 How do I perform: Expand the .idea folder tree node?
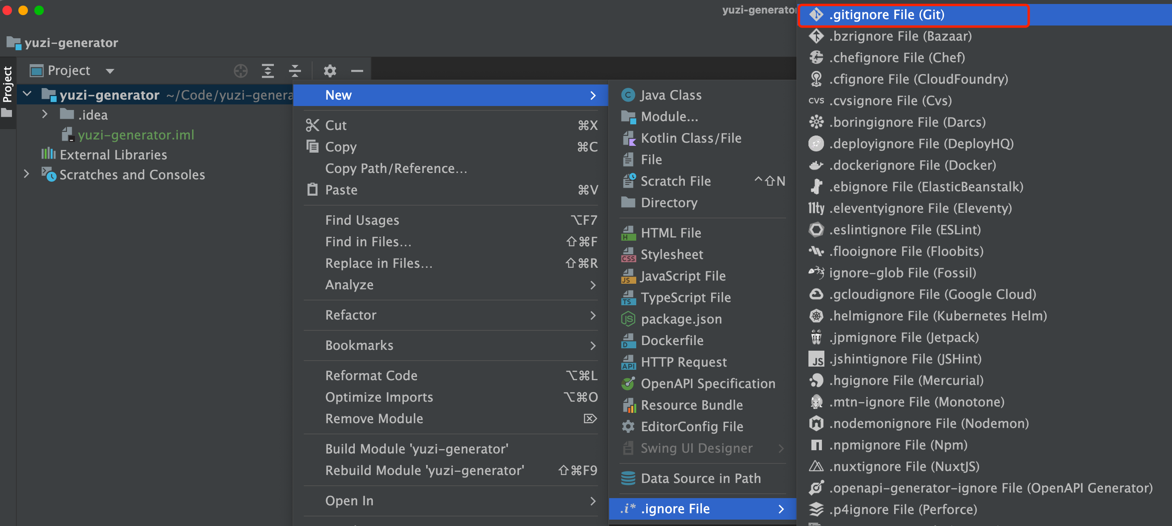[x=45, y=115]
